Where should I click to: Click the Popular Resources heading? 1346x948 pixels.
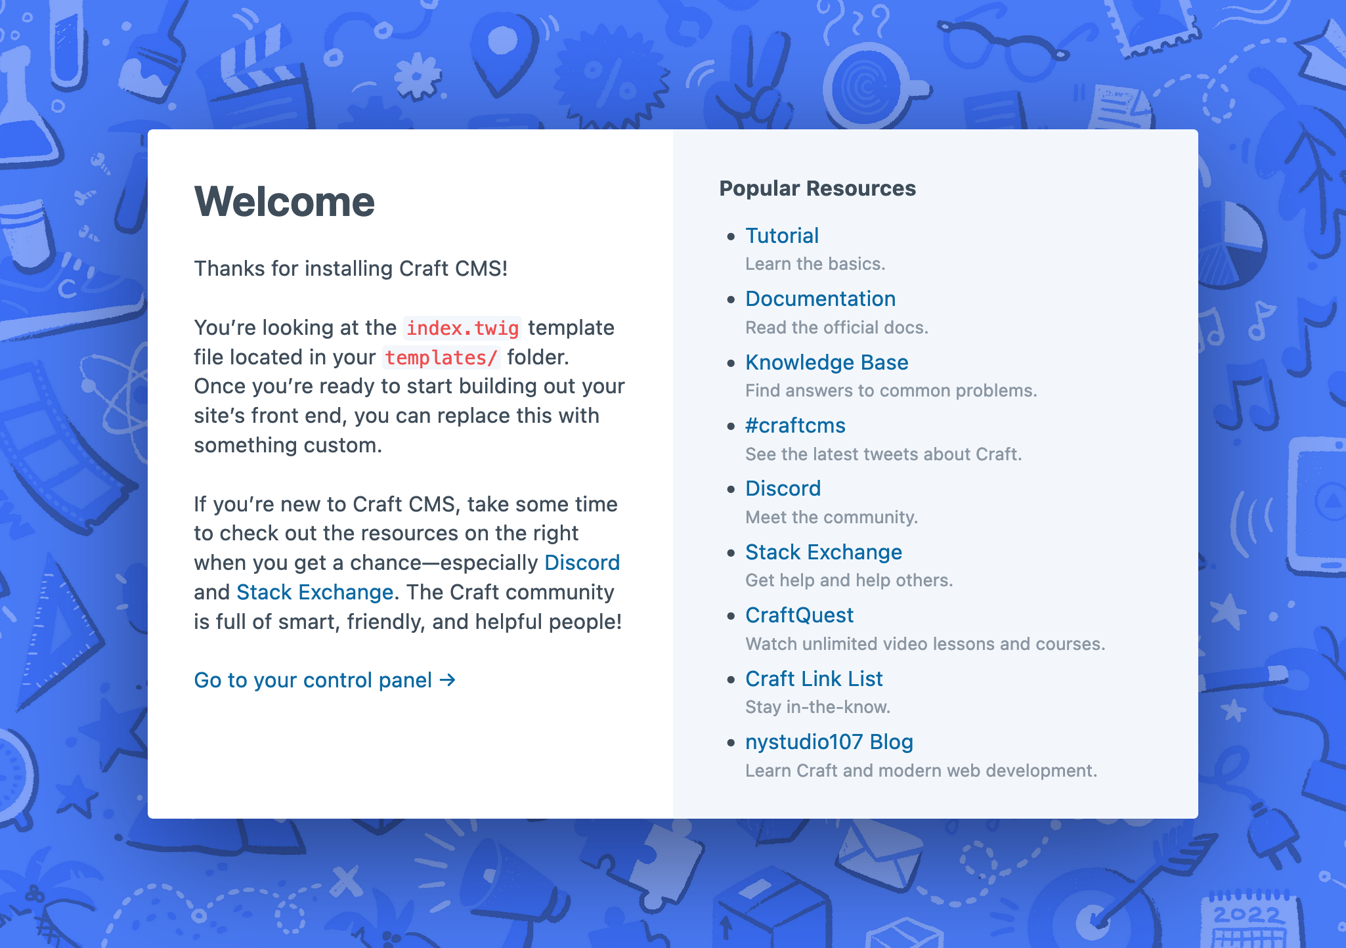point(818,188)
